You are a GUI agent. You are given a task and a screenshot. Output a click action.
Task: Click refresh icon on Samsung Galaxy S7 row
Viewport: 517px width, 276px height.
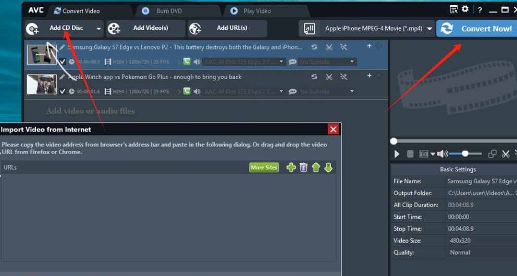(314, 47)
